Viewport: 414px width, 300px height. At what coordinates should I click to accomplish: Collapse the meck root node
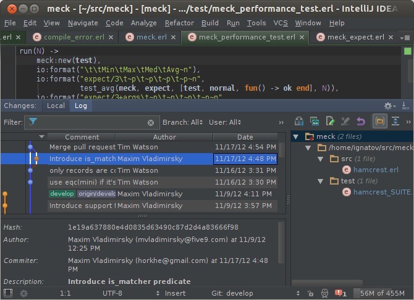pyautogui.click(x=296, y=137)
